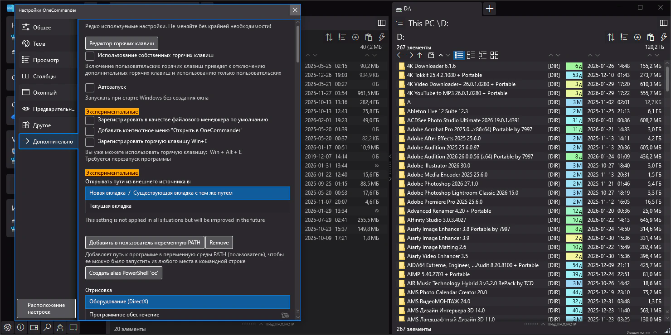The width and height of the screenshot is (671, 335).
Task: Tick 'Зарегистрировать горячую клавишу Win+E' checkbox
Action: point(90,142)
